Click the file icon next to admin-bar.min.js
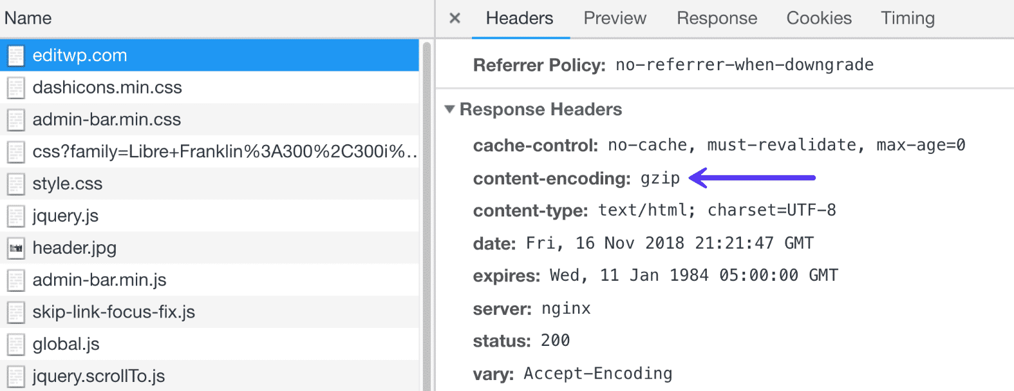Viewport: 1014px width, 391px height. (16, 280)
